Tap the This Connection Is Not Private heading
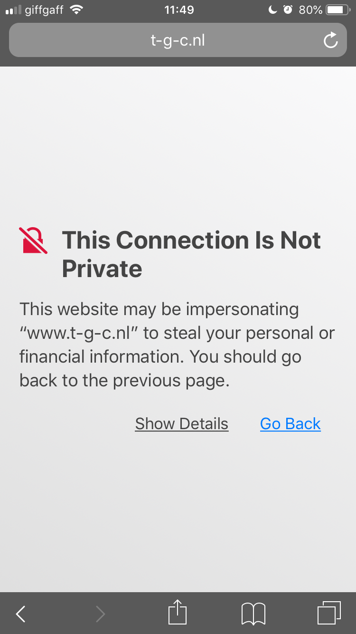 pyautogui.click(x=191, y=254)
